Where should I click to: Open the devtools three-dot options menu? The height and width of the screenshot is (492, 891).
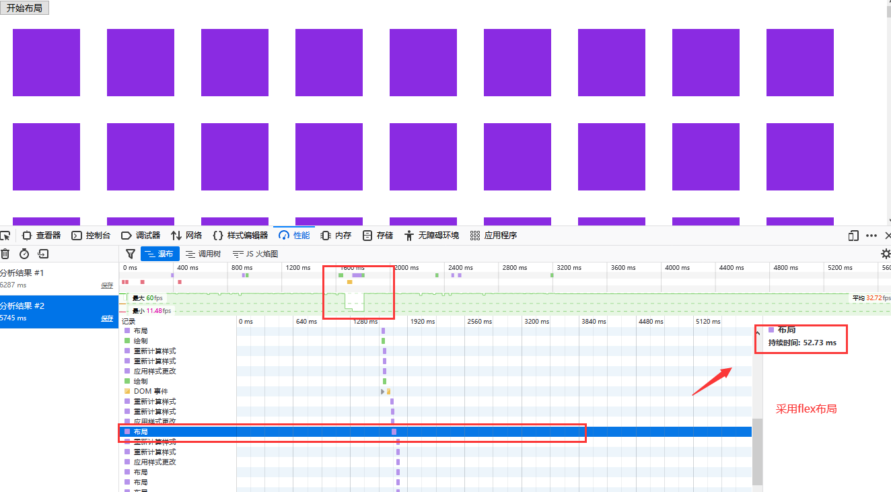(871, 236)
